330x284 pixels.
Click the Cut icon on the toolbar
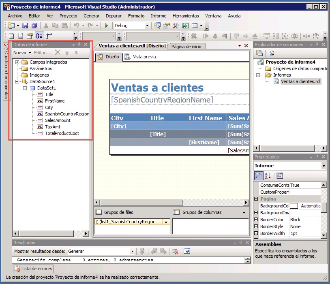click(46, 25)
